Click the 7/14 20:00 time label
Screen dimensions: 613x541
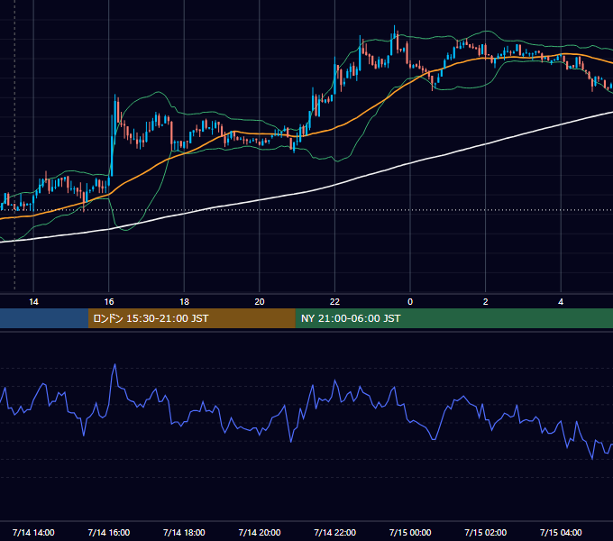pos(260,532)
